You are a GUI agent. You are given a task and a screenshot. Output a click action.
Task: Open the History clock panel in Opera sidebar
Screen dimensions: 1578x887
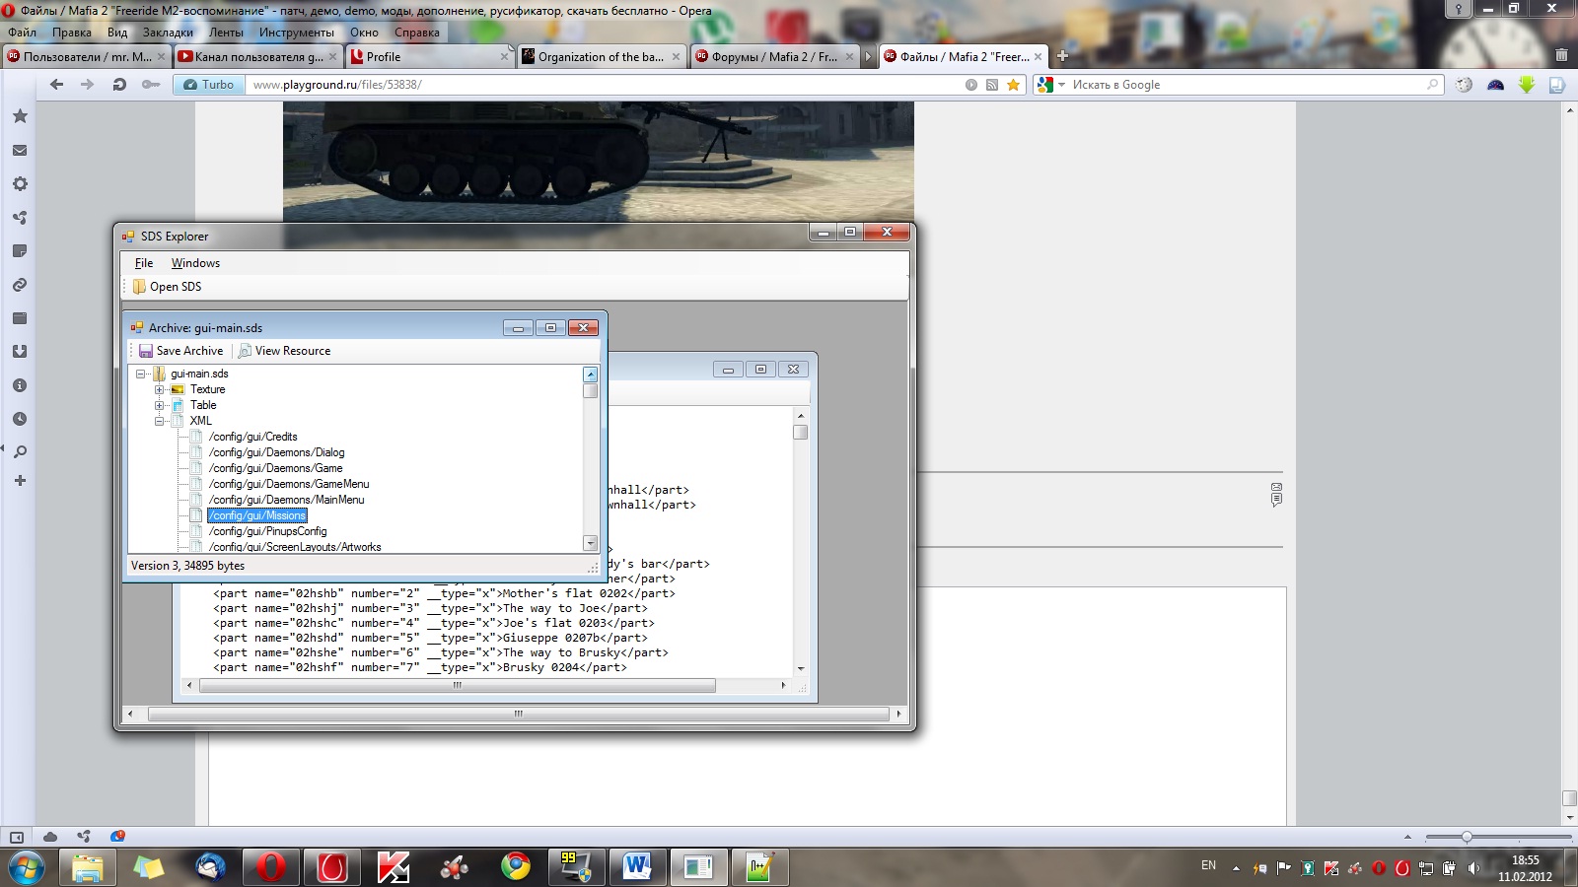tap(20, 419)
